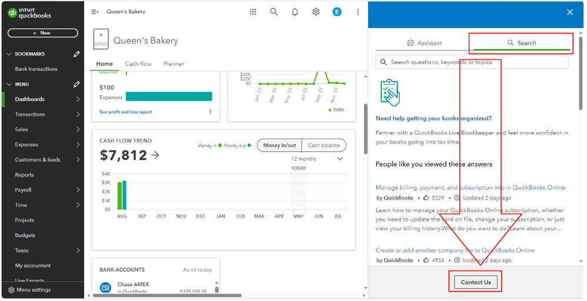Click the user profile avatar E
This screenshot has height=301, width=587.
pos(336,12)
